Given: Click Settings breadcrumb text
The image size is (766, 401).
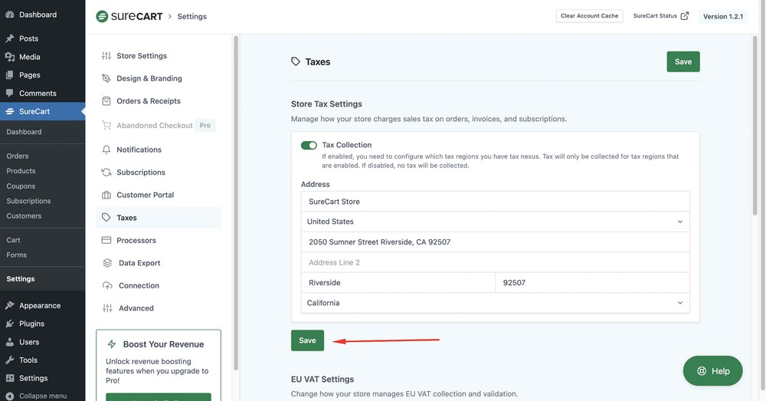Looking at the screenshot, I should click(192, 16).
